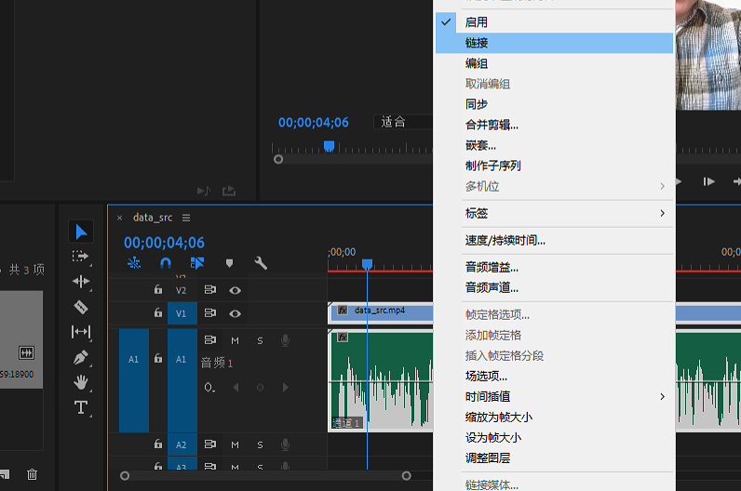Choose 速度/持续时间... menu item
The width and height of the screenshot is (741, 491).
pos(554,240)
